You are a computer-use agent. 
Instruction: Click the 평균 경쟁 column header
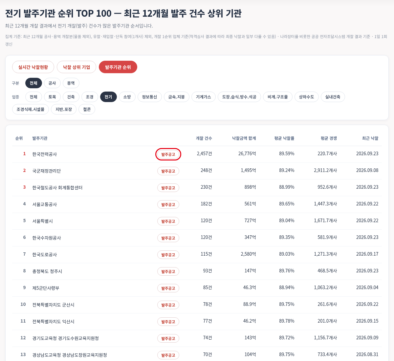(329, 138)
